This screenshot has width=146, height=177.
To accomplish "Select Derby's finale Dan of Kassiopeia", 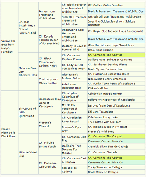I will (x=109, y=105).
